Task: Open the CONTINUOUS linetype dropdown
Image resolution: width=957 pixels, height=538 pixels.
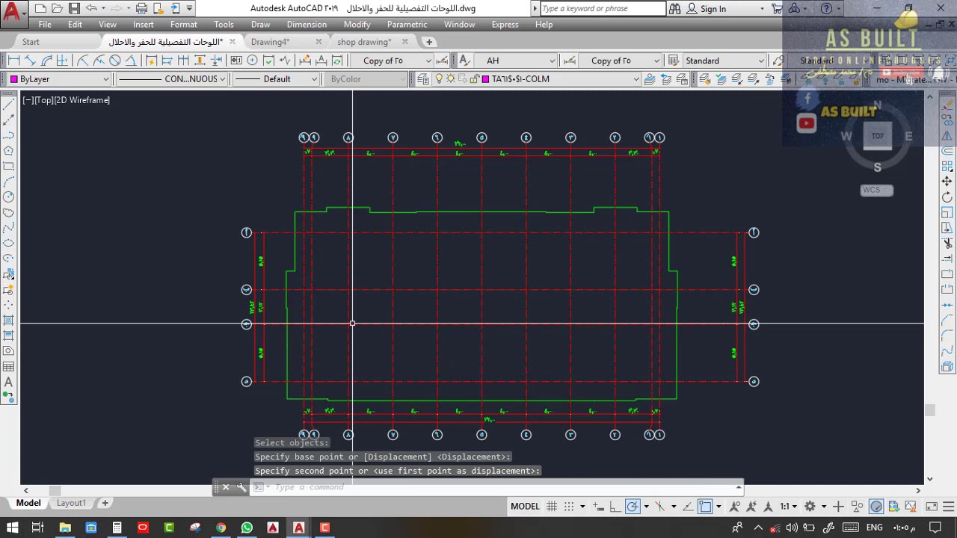Action: click(x=171, y=79)
